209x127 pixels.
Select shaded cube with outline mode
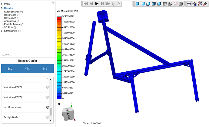pos(148,4)
